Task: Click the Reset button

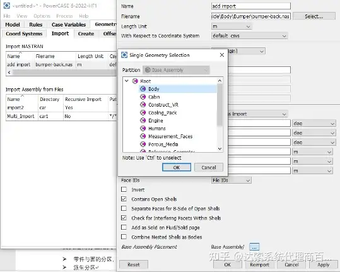Action: [134, 264]
